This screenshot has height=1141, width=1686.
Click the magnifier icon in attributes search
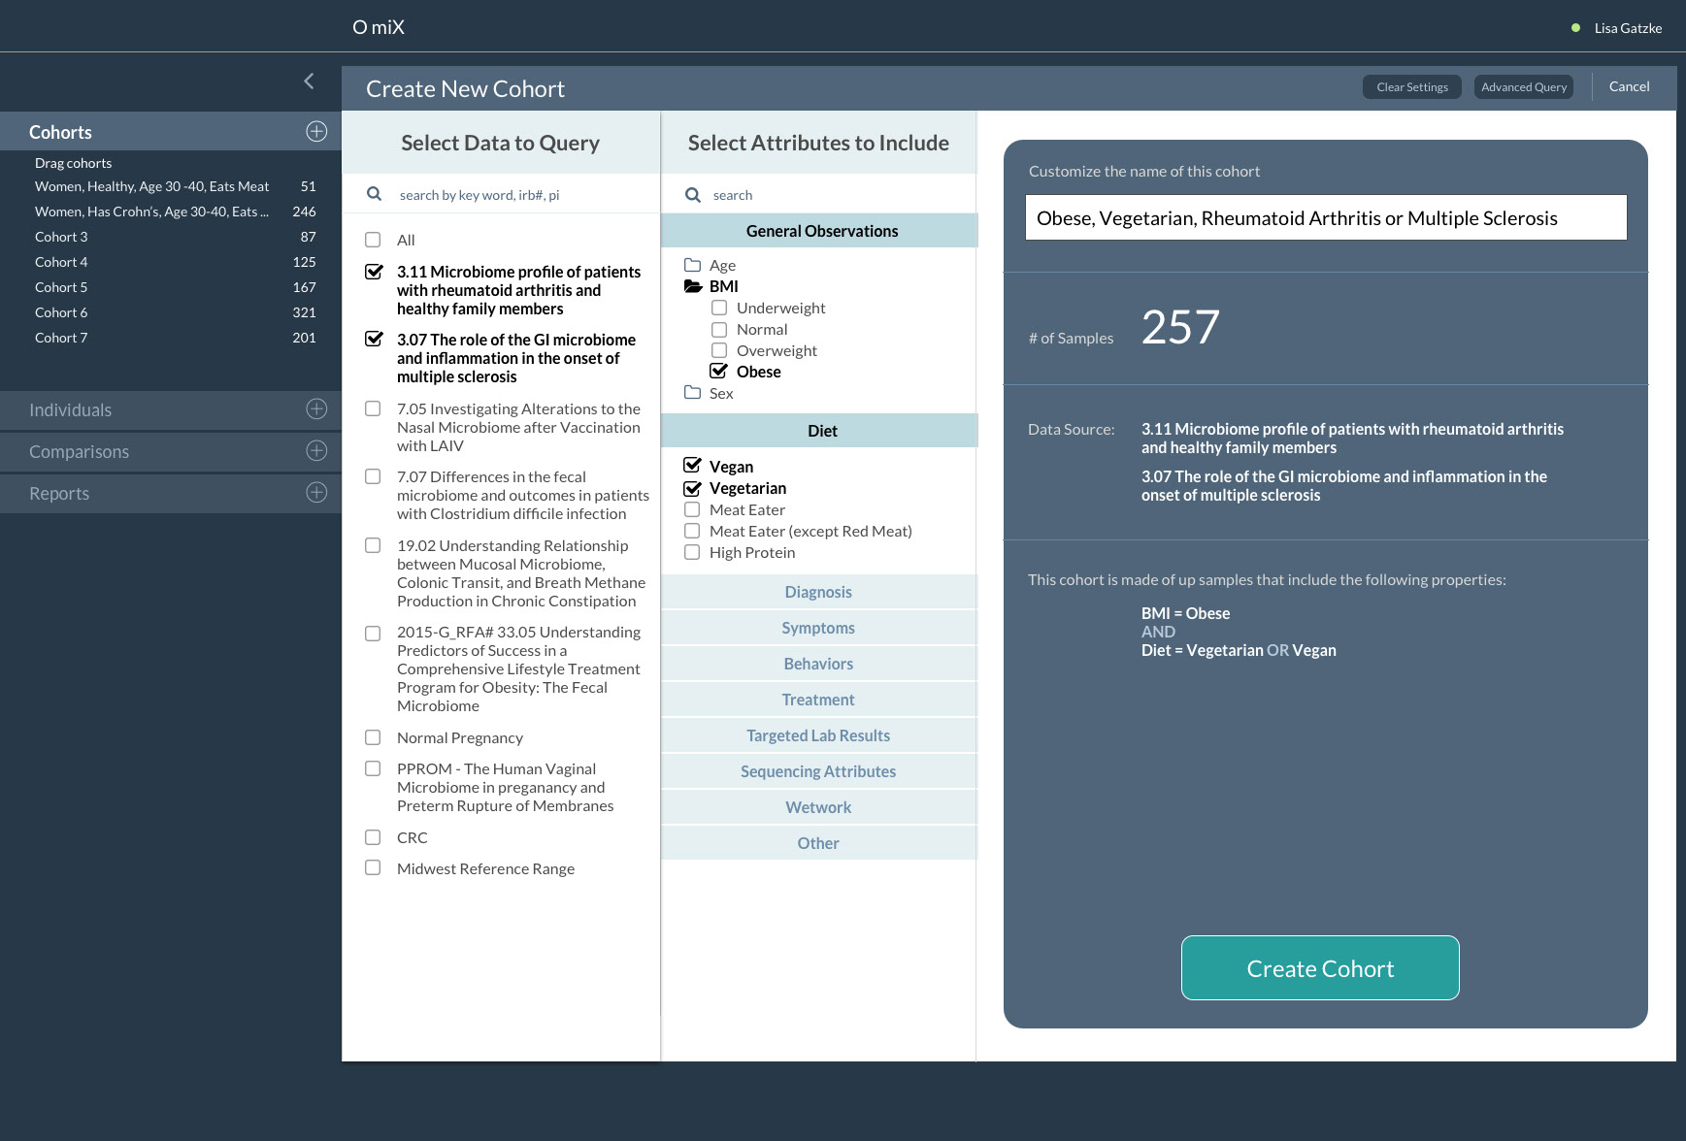coord(692,195)
